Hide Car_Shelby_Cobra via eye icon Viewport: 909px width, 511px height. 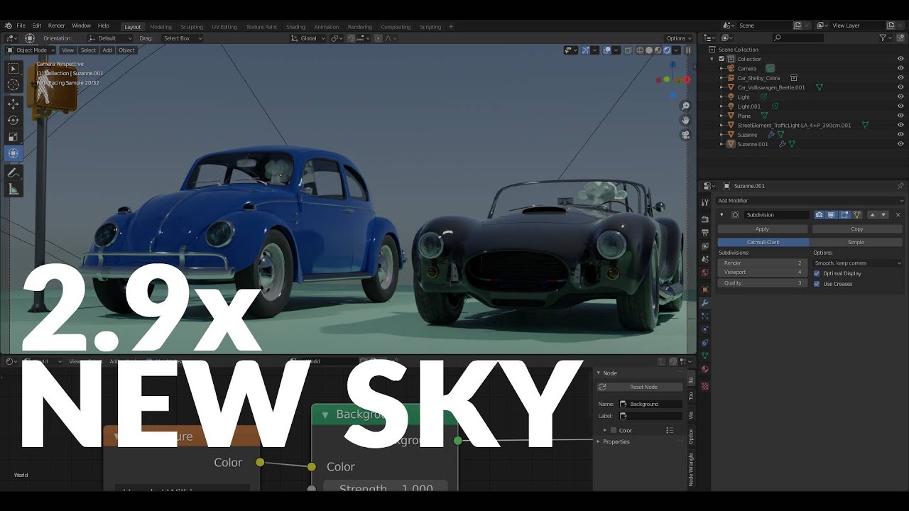coord(900,78)
